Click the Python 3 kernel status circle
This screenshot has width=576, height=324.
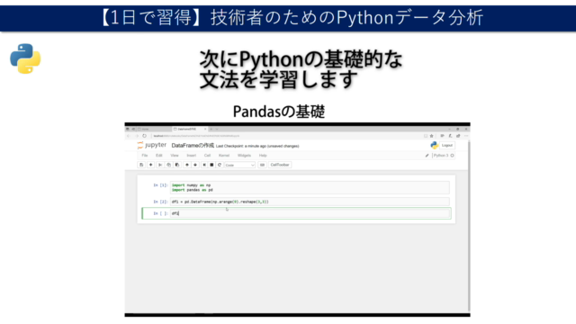pyautogui.click(x=452, y=156)
